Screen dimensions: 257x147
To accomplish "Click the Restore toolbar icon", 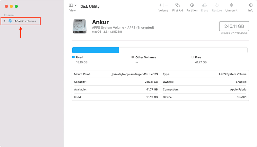I will (217, 5).
